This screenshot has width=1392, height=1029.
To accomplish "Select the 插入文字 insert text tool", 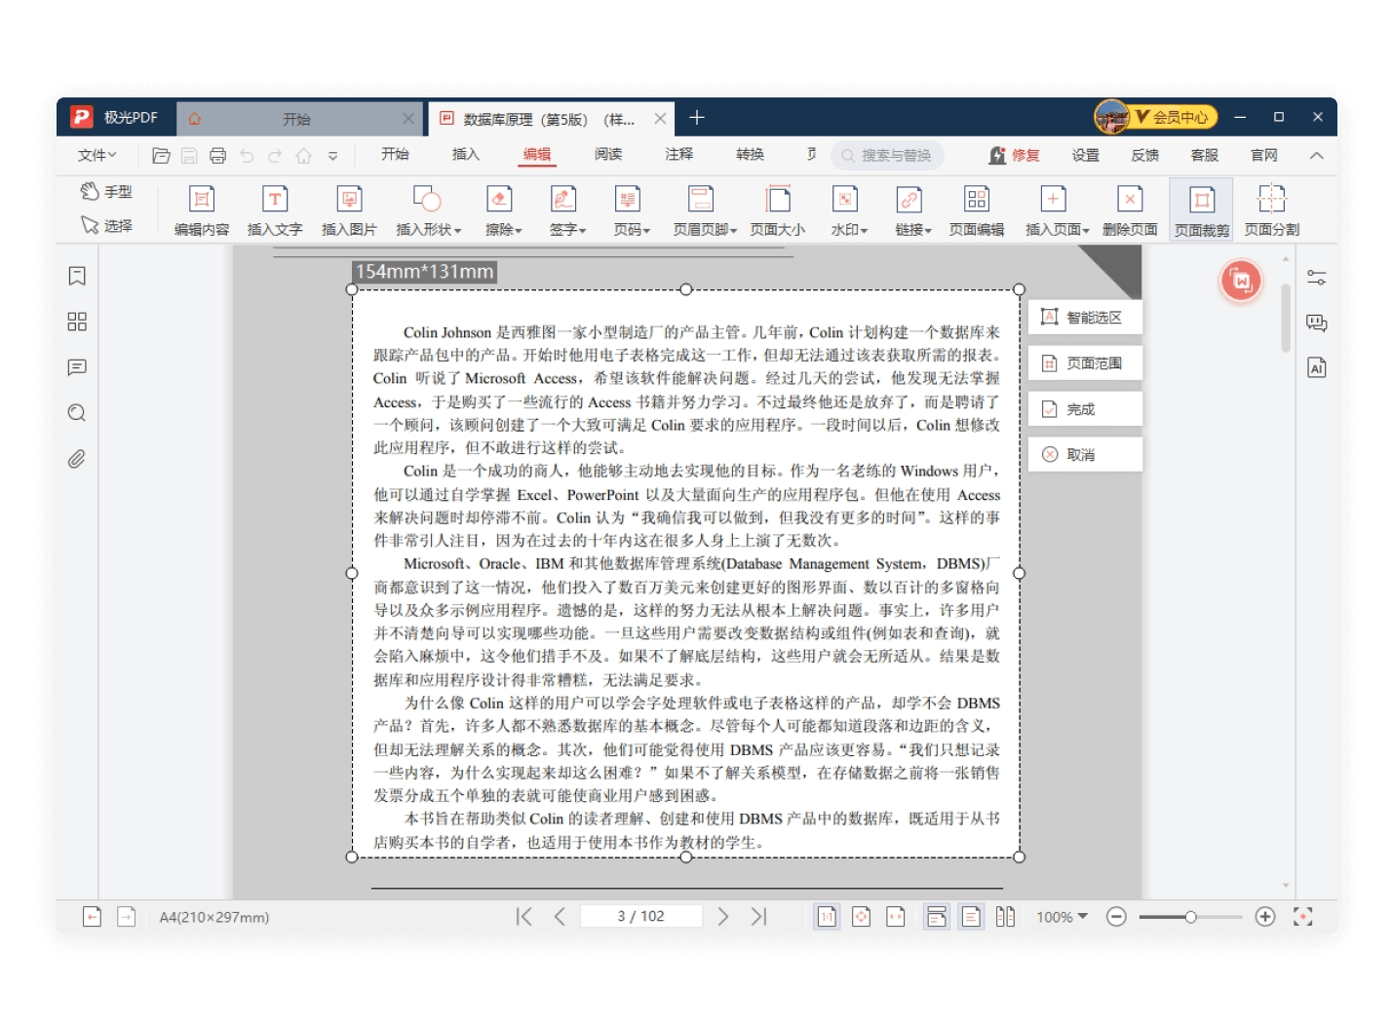I will click(x=275, y=210).
